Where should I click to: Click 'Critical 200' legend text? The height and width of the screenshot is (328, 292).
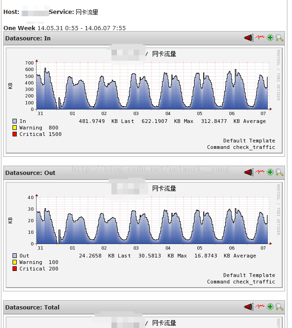tap(39, 269)
